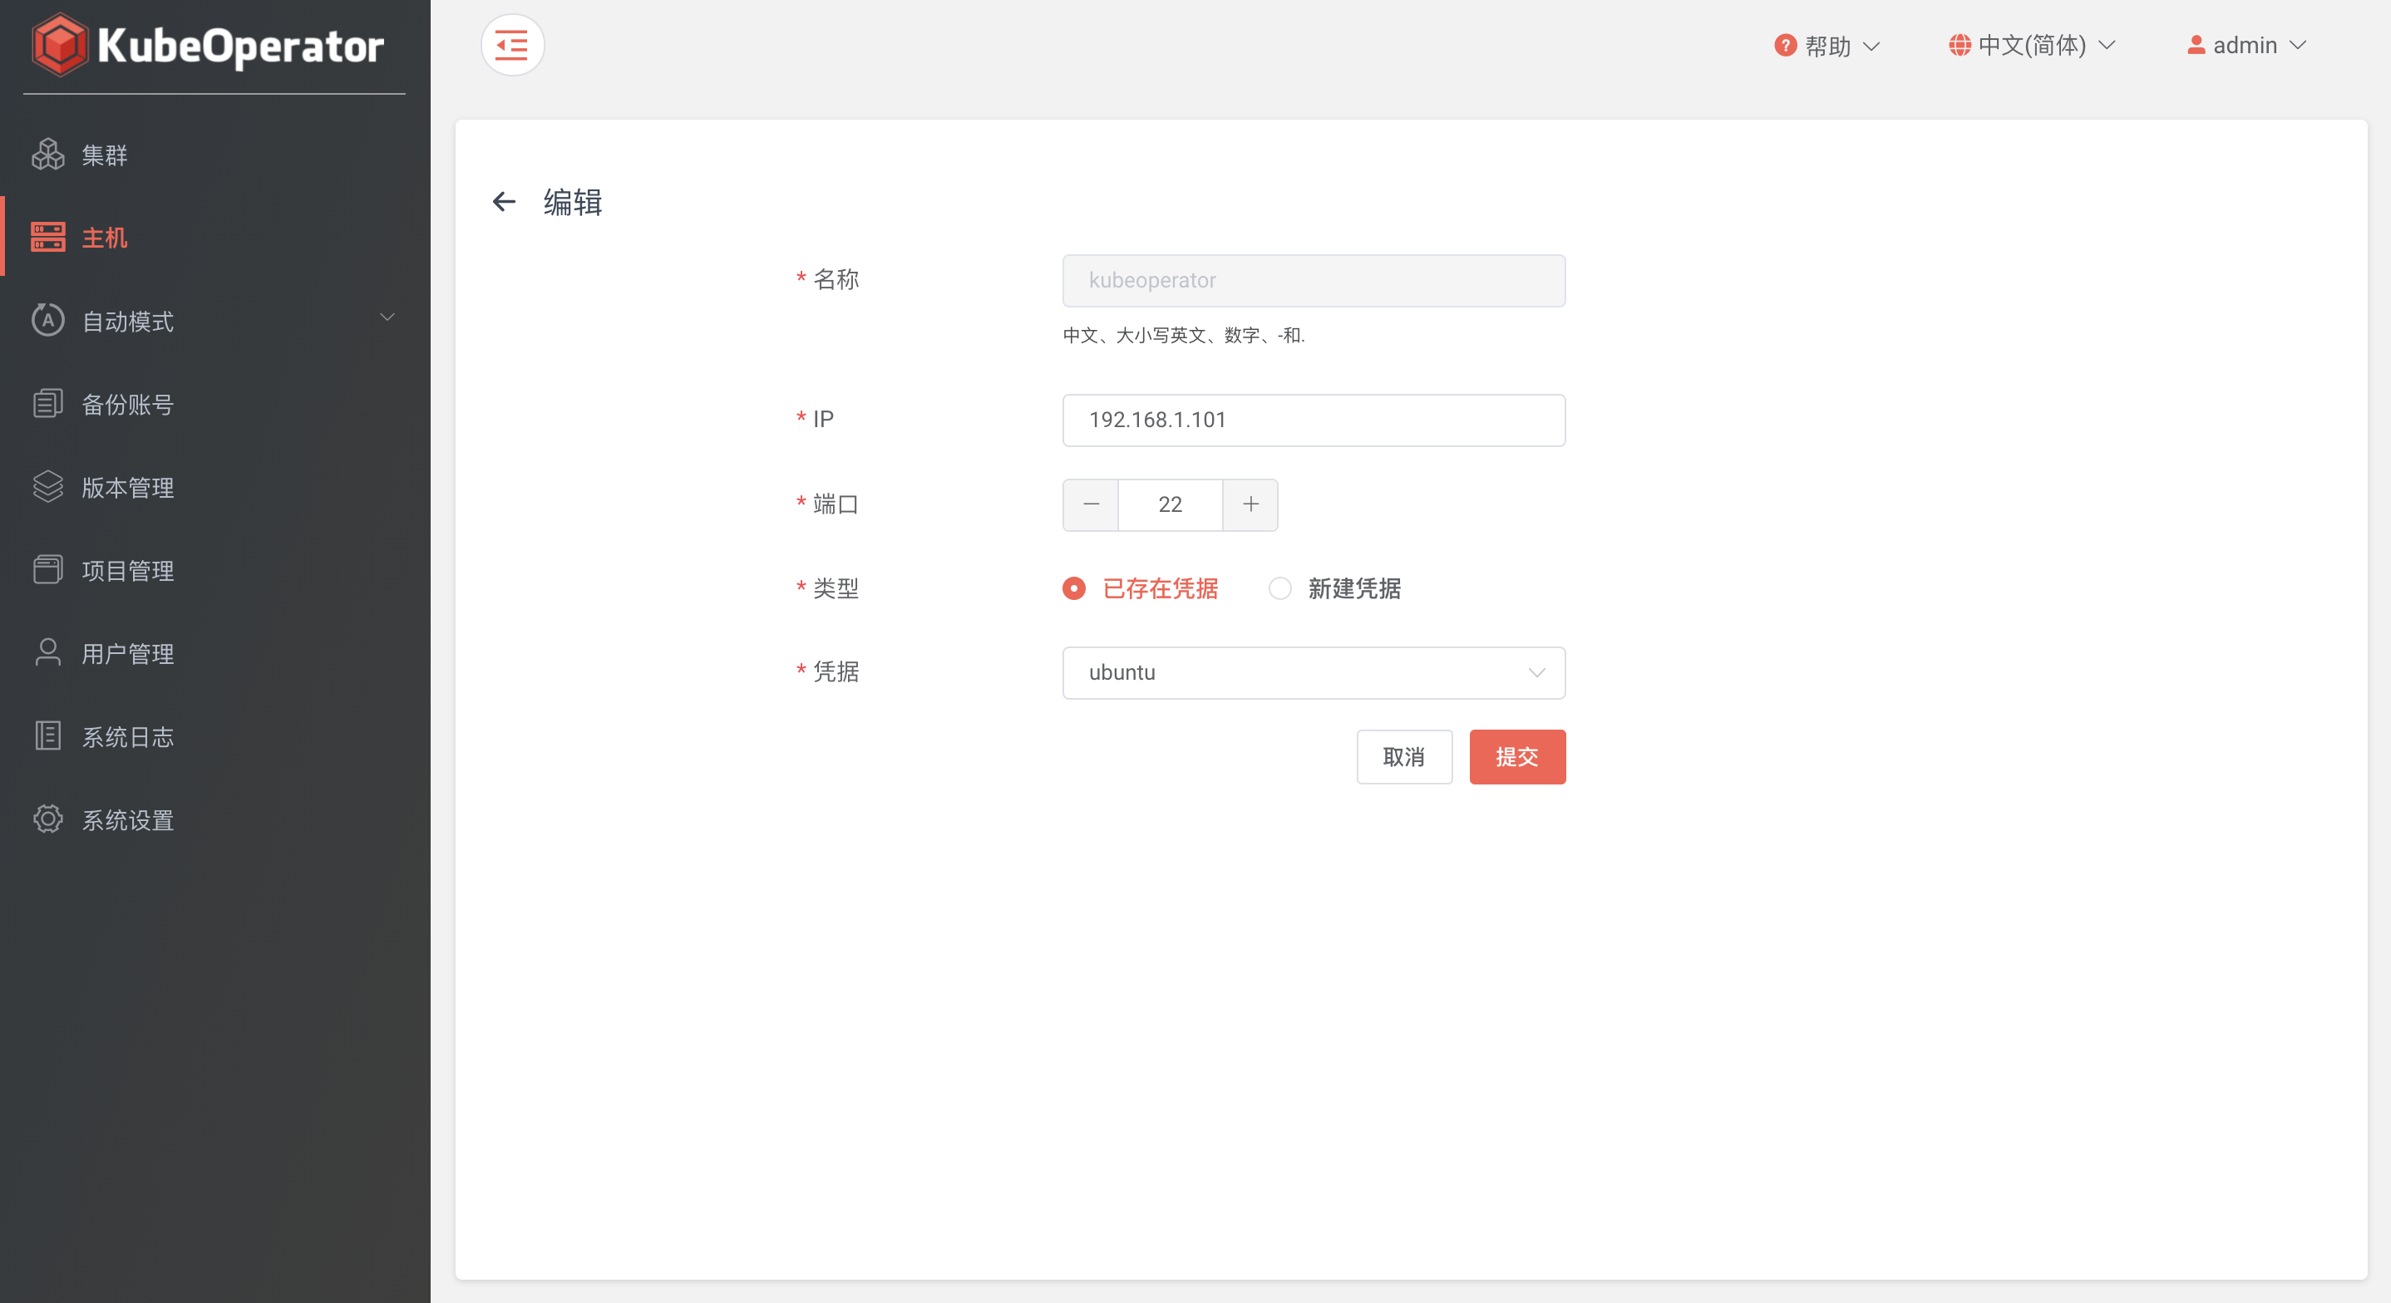
Task: Click the back arrow next to 编辑
Action: [503, 201]
